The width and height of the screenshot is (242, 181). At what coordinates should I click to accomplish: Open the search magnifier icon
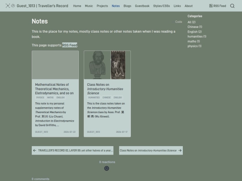[x=232, y=6]
